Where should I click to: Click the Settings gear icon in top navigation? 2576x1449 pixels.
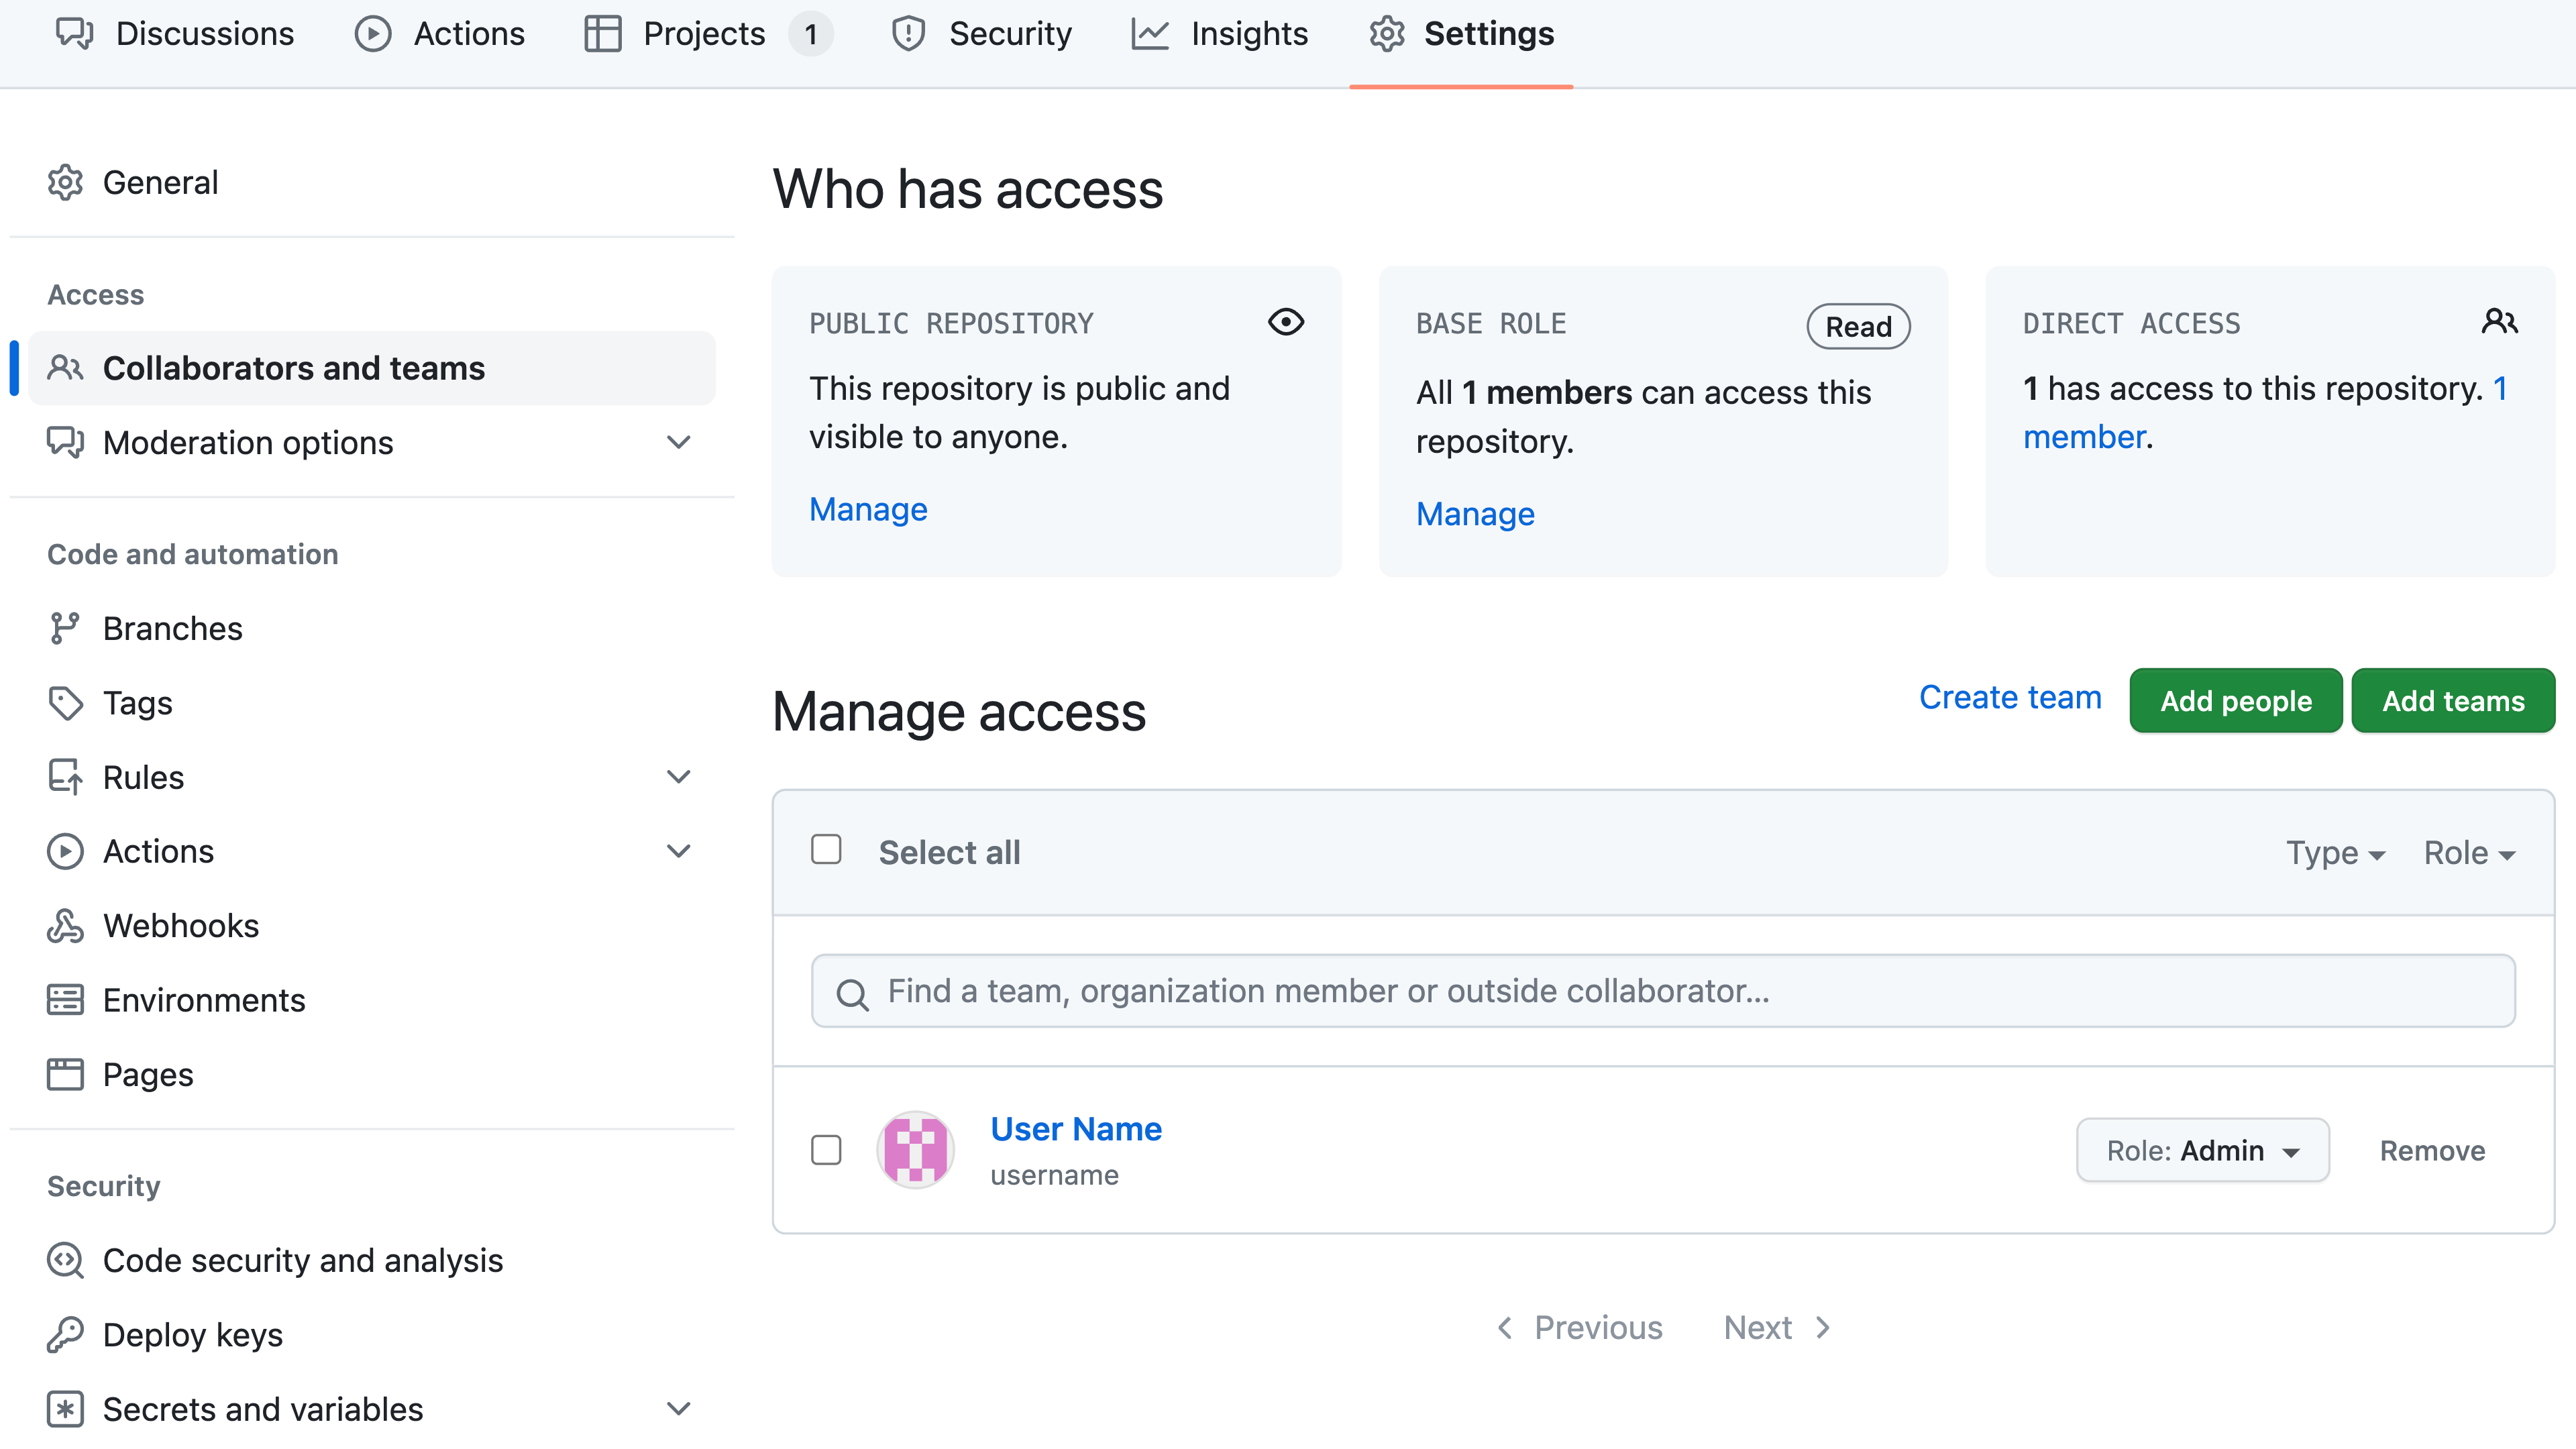coord(1387,33)
